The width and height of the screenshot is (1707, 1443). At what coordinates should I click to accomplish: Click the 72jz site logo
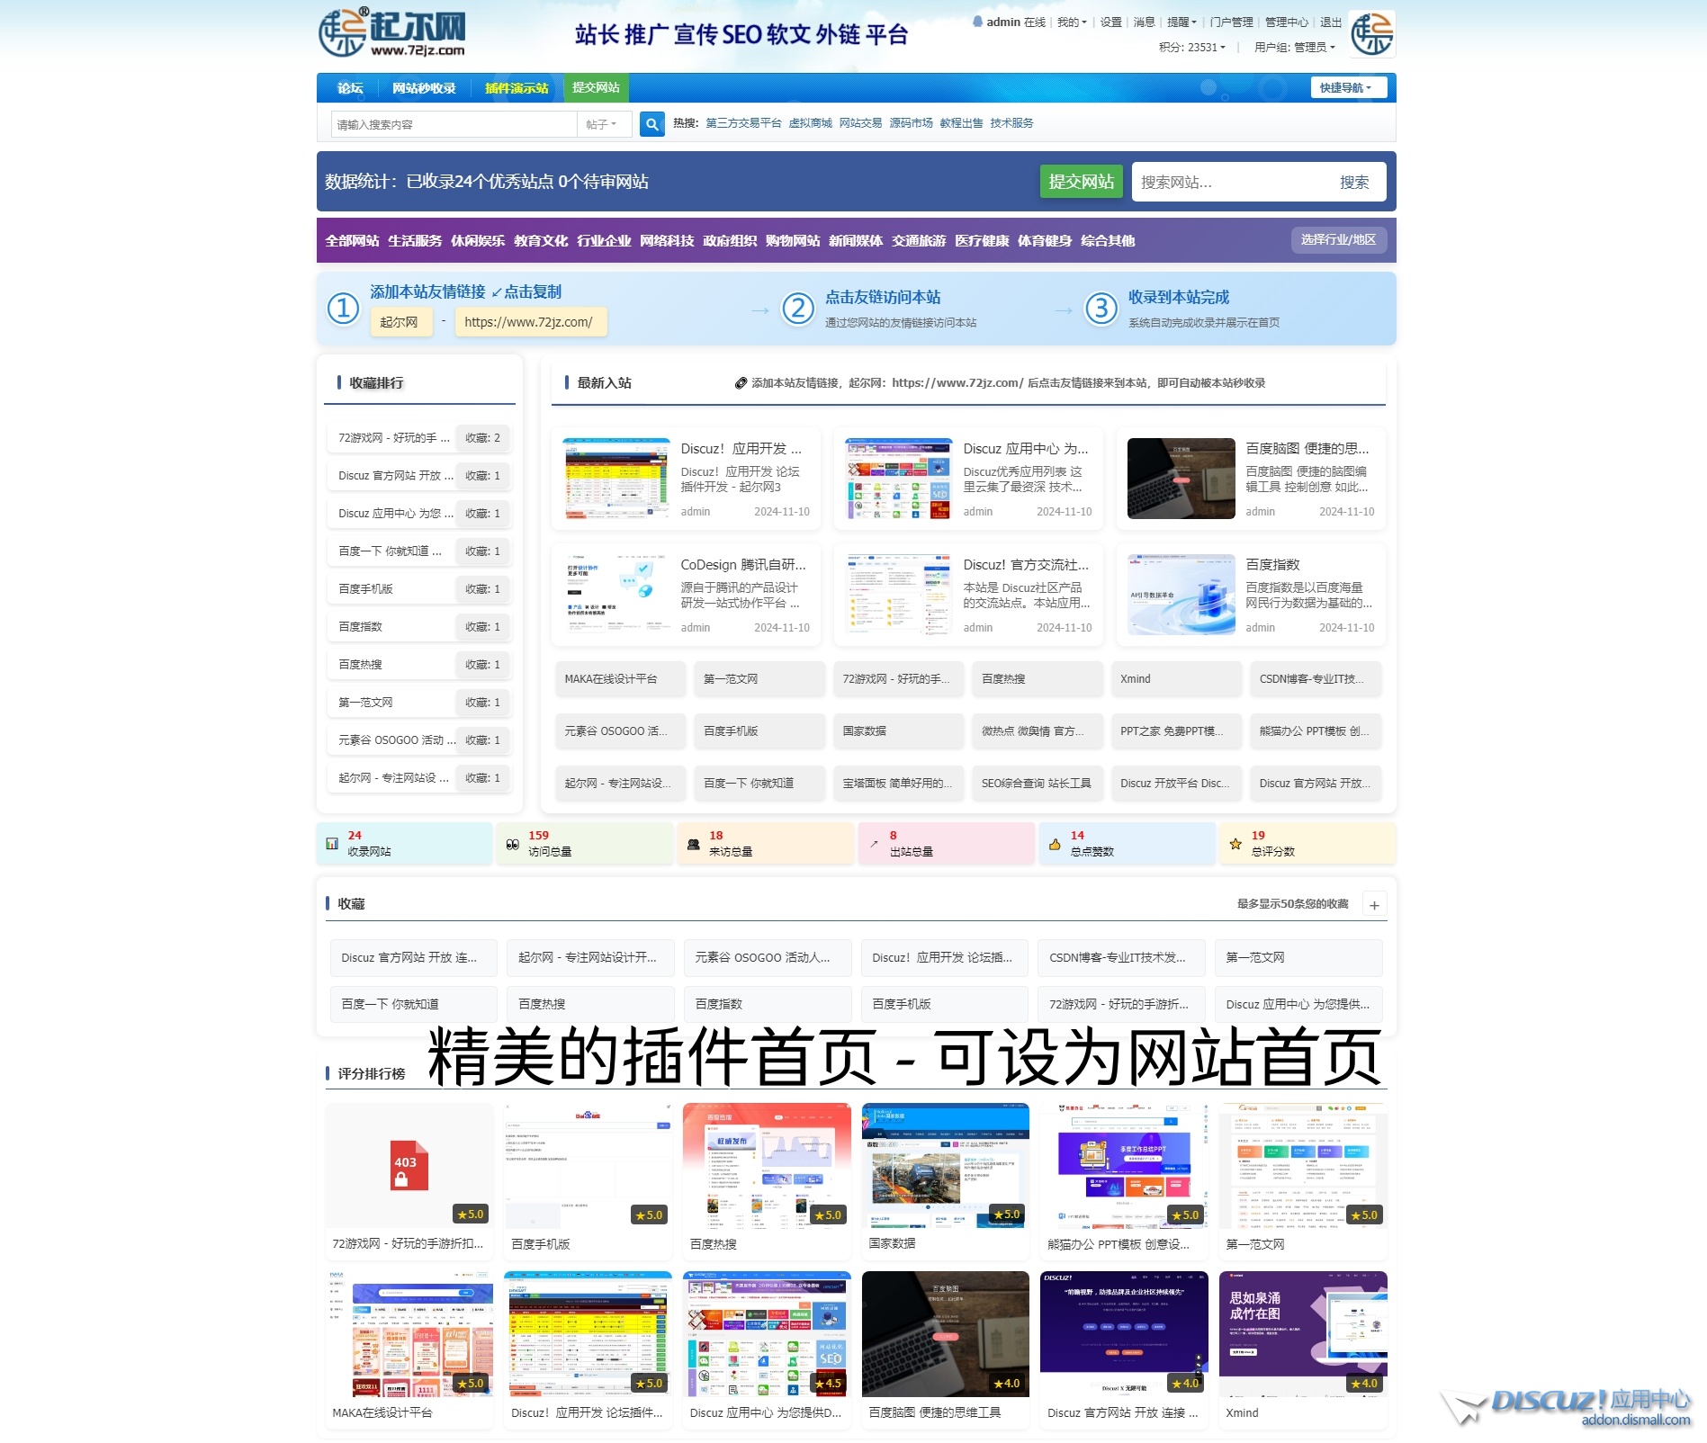392,33
